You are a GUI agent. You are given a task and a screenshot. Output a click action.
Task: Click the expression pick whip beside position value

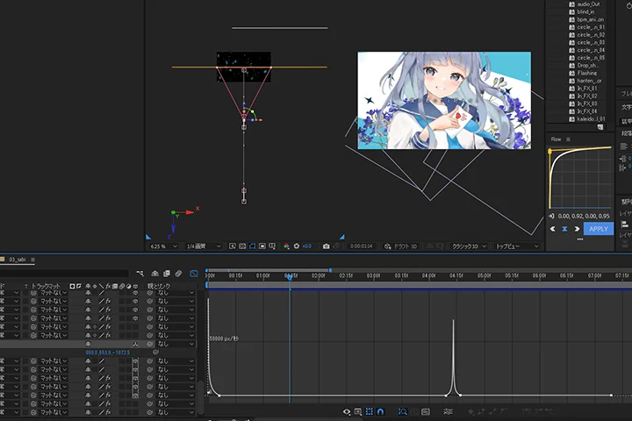(x=155, y=352)
